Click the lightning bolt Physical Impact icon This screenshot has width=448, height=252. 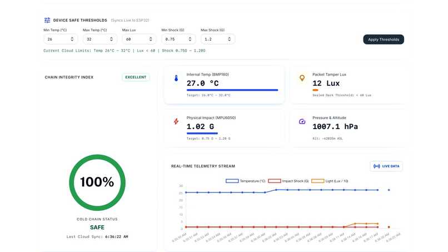click(x=176, y=121)
